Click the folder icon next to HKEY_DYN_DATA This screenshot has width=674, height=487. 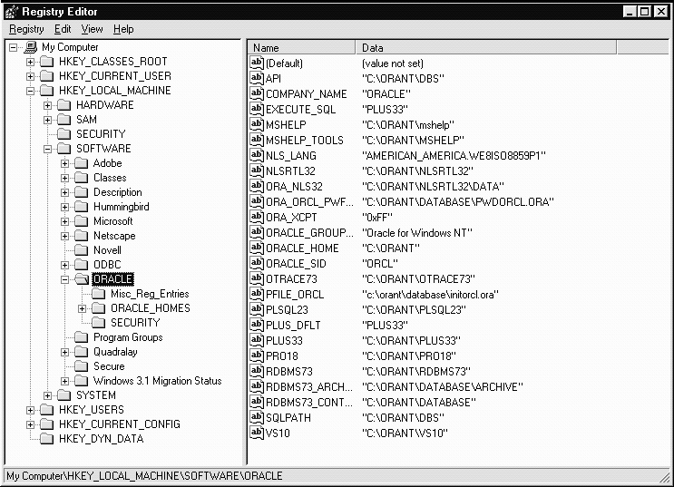47,439
